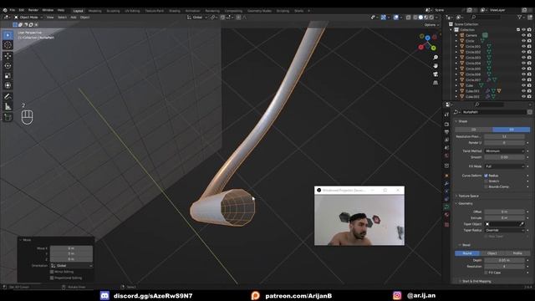Switch orthographic perspective grid icon
Image resolution: width=535 pixels, height=301 pixels.
(436, 83)
